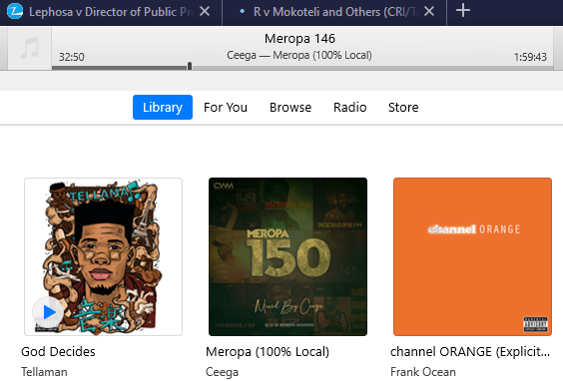Click the playback position handle on progress bar

[190, 66]
